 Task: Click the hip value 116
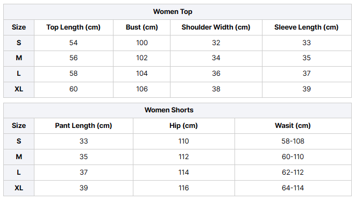183,188
